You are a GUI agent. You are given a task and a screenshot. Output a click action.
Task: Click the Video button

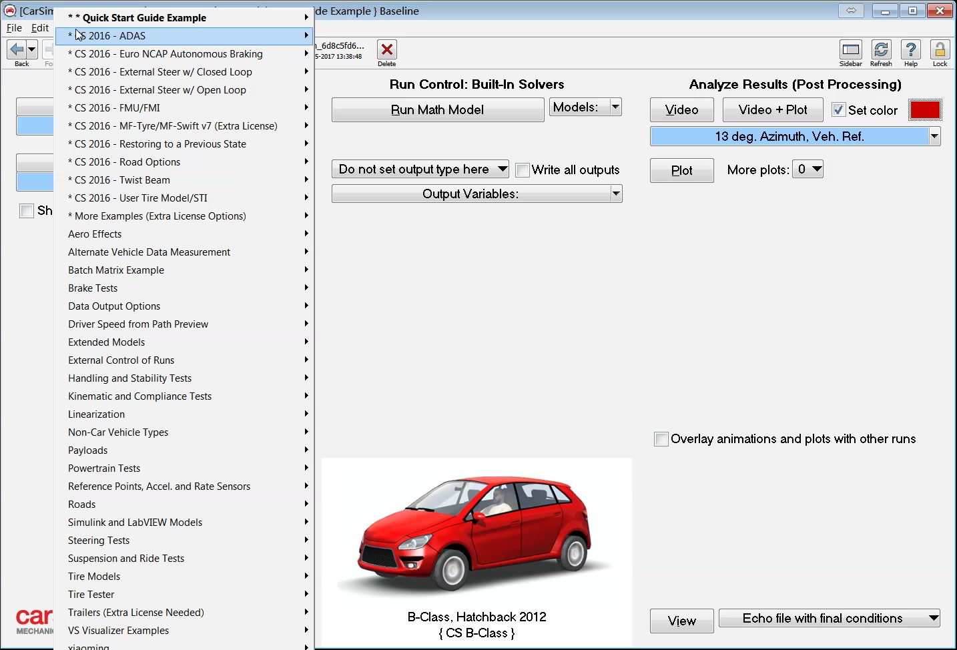(682, 110)
